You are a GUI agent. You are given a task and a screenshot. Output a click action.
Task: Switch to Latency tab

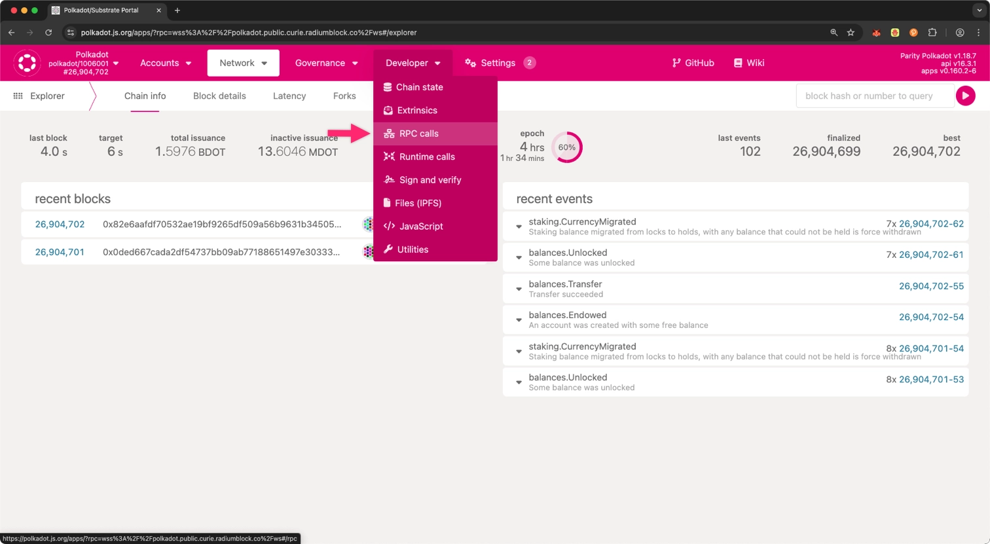click(x=289, y=96)
